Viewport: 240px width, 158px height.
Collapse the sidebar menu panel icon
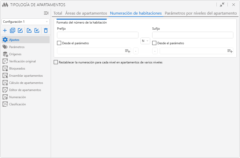[x=46, y=13]
